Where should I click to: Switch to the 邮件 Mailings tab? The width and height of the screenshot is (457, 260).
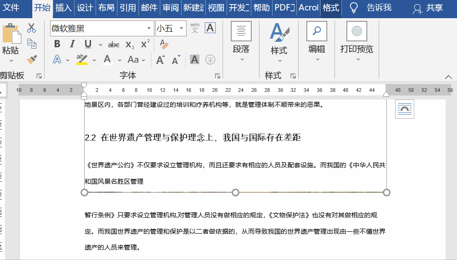click(x=149, y=8)
